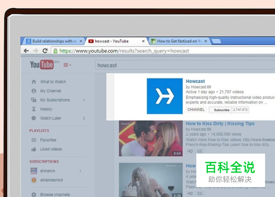The image size is (275, 197).
Task: Open Watch Later in sidebar
Action: pos(51,118)
